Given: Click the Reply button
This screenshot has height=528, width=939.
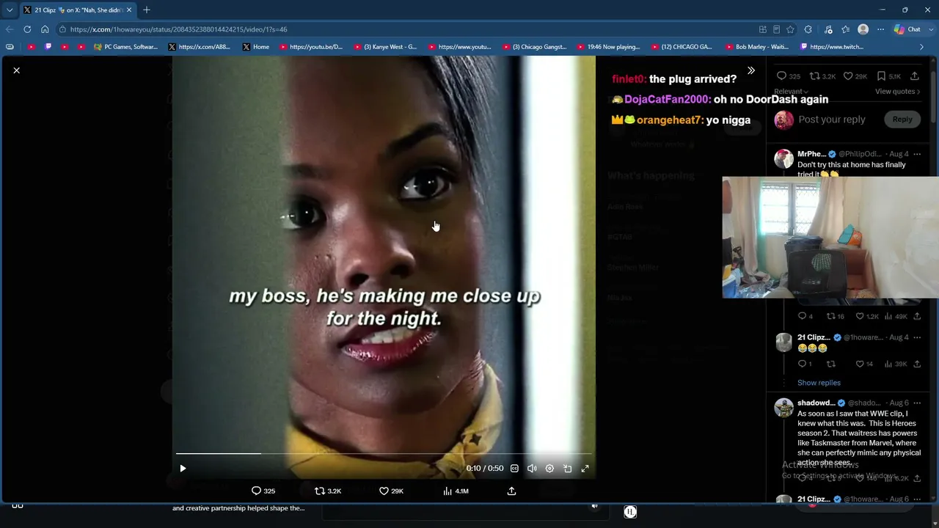Looking at the screenshot, I should coord(902,120).
